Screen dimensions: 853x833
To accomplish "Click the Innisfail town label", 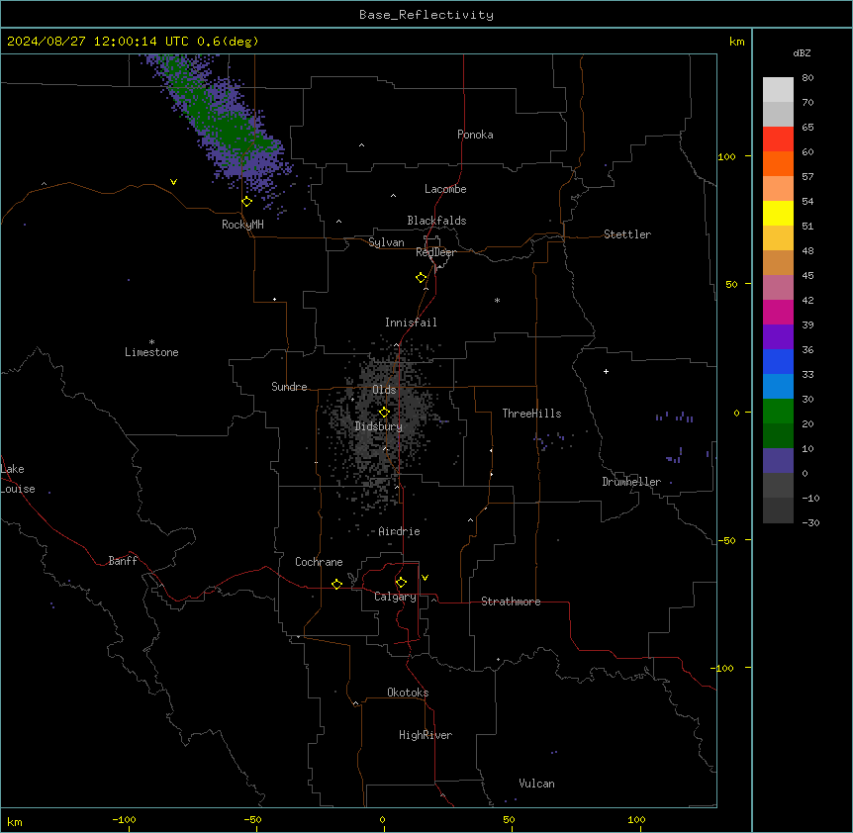I will click(x=411, y=323).
